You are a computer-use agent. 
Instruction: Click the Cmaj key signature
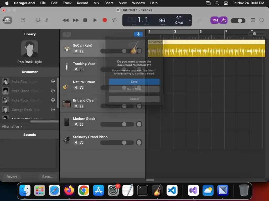[x=179, y=23]
